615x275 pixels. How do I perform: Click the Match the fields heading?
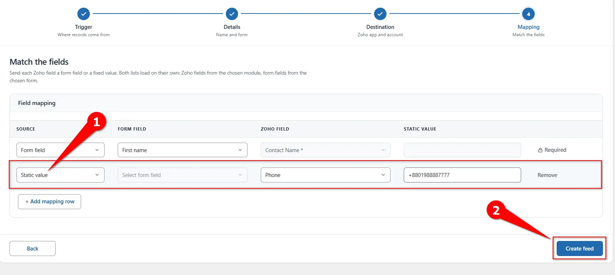click(x=39, y=62)
